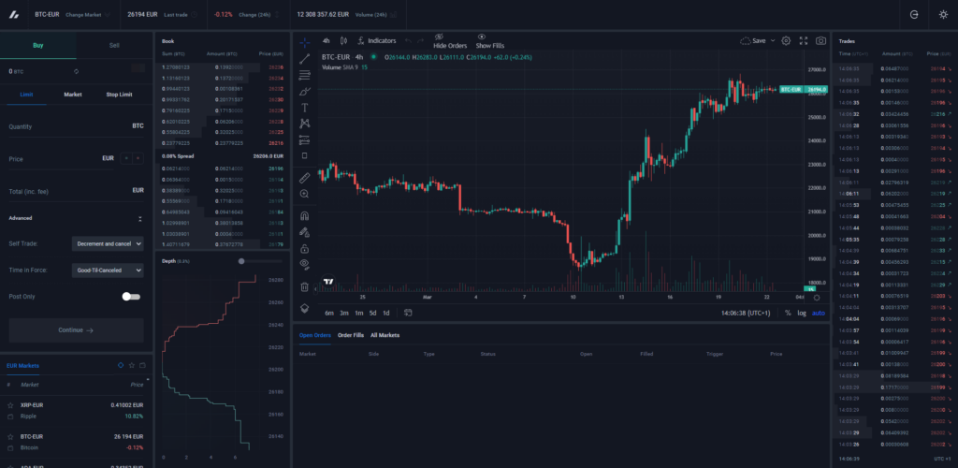The width and height of the screenshot is (958, 468).
Task: Enable stay in drawing mode
Action: tap(304, 232)
